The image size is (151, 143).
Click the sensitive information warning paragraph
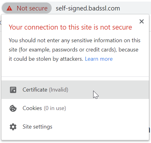74,50
